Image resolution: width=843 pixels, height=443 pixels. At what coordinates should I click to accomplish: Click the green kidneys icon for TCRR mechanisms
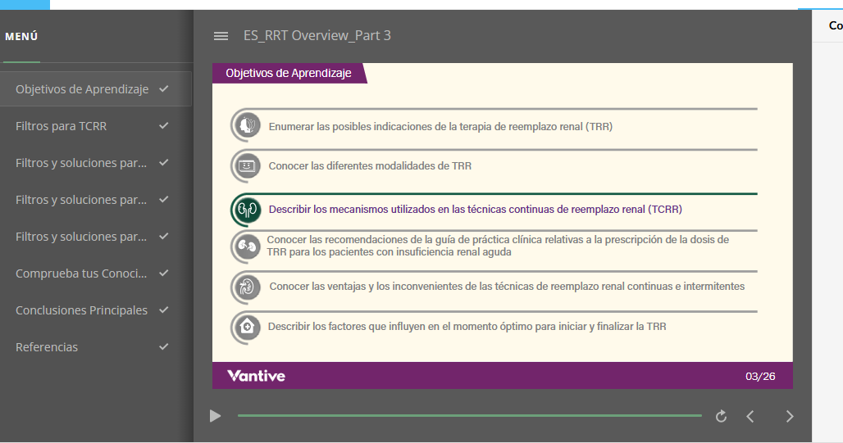pyautogui.click(x=247, y=210)
